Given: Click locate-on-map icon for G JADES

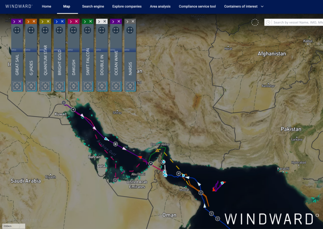Looking at the screenshot, I should [31, 86].
